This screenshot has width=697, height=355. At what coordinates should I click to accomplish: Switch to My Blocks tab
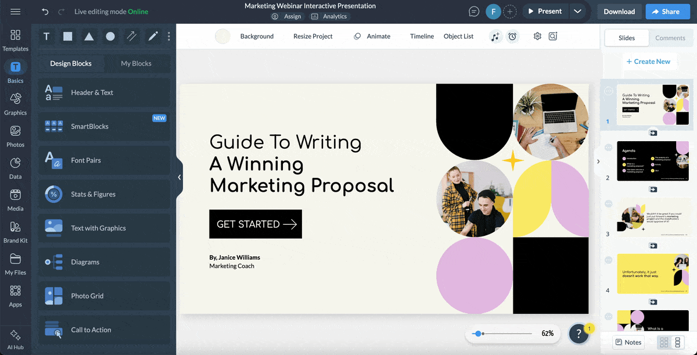point(136,63)
